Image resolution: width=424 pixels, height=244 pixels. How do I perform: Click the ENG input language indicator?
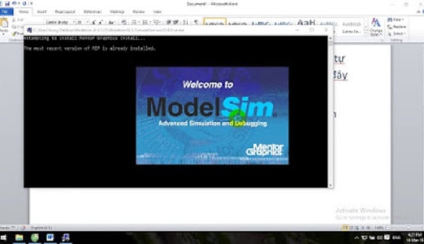[x=396, y=238]
